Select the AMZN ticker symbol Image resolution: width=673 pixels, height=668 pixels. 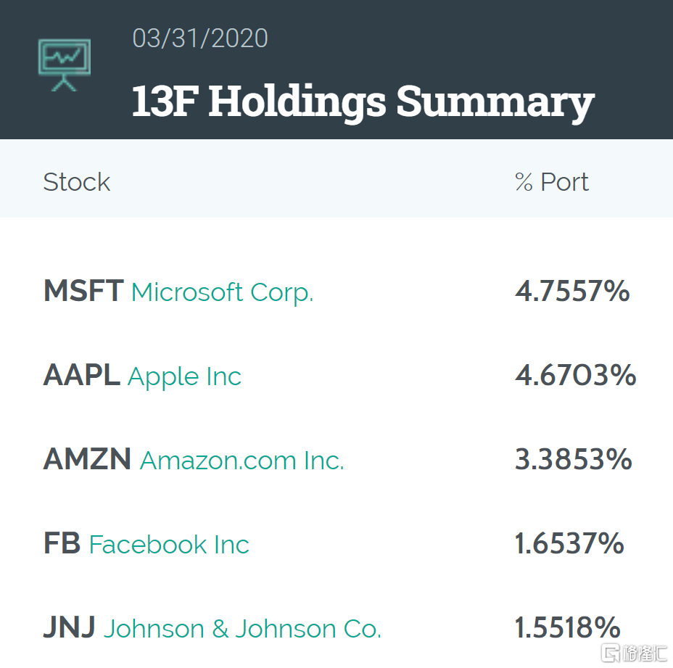pyautogui.click(x=87, y=460)
